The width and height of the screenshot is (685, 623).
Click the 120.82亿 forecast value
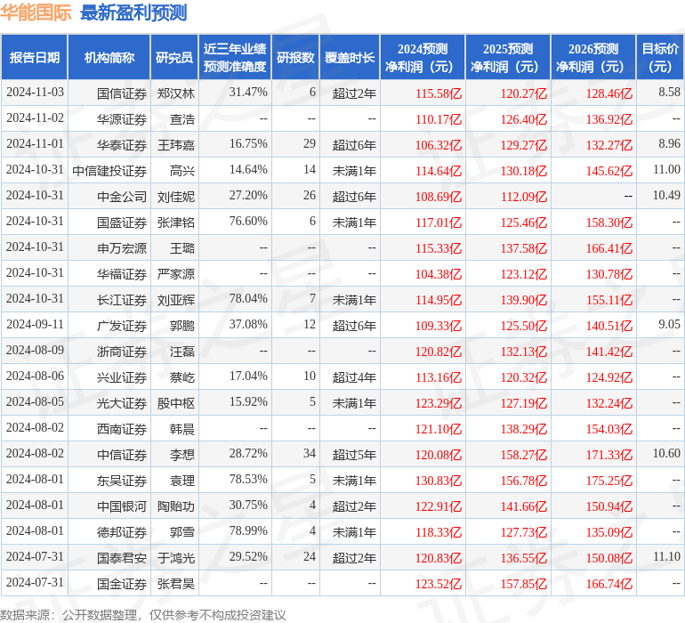(x=439, y=352)
